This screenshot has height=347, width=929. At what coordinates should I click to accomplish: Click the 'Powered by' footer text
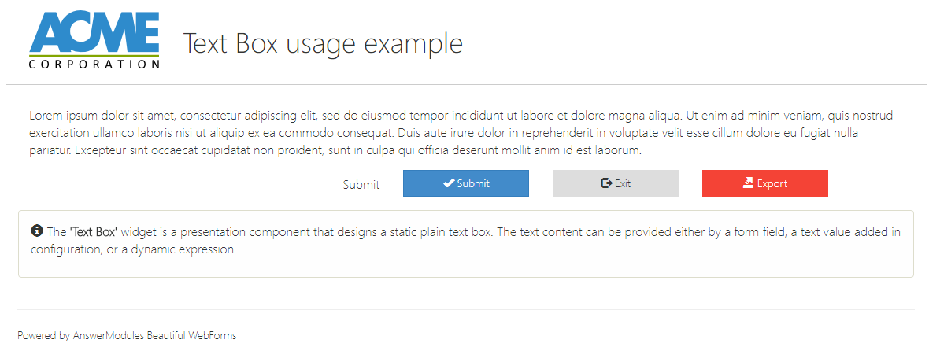[43, 336]
